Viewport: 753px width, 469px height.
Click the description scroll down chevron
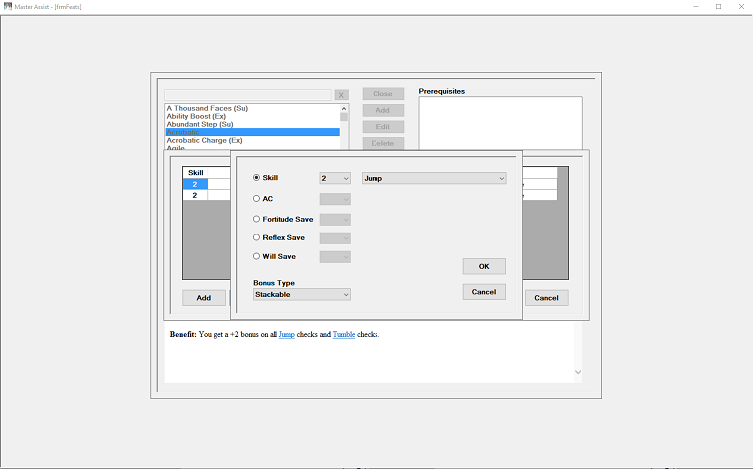coord(578,372)
